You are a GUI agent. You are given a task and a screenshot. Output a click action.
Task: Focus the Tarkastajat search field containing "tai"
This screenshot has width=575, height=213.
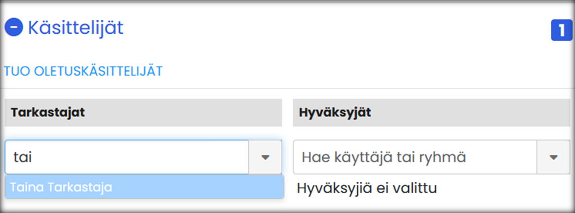[x=123, y=157]
